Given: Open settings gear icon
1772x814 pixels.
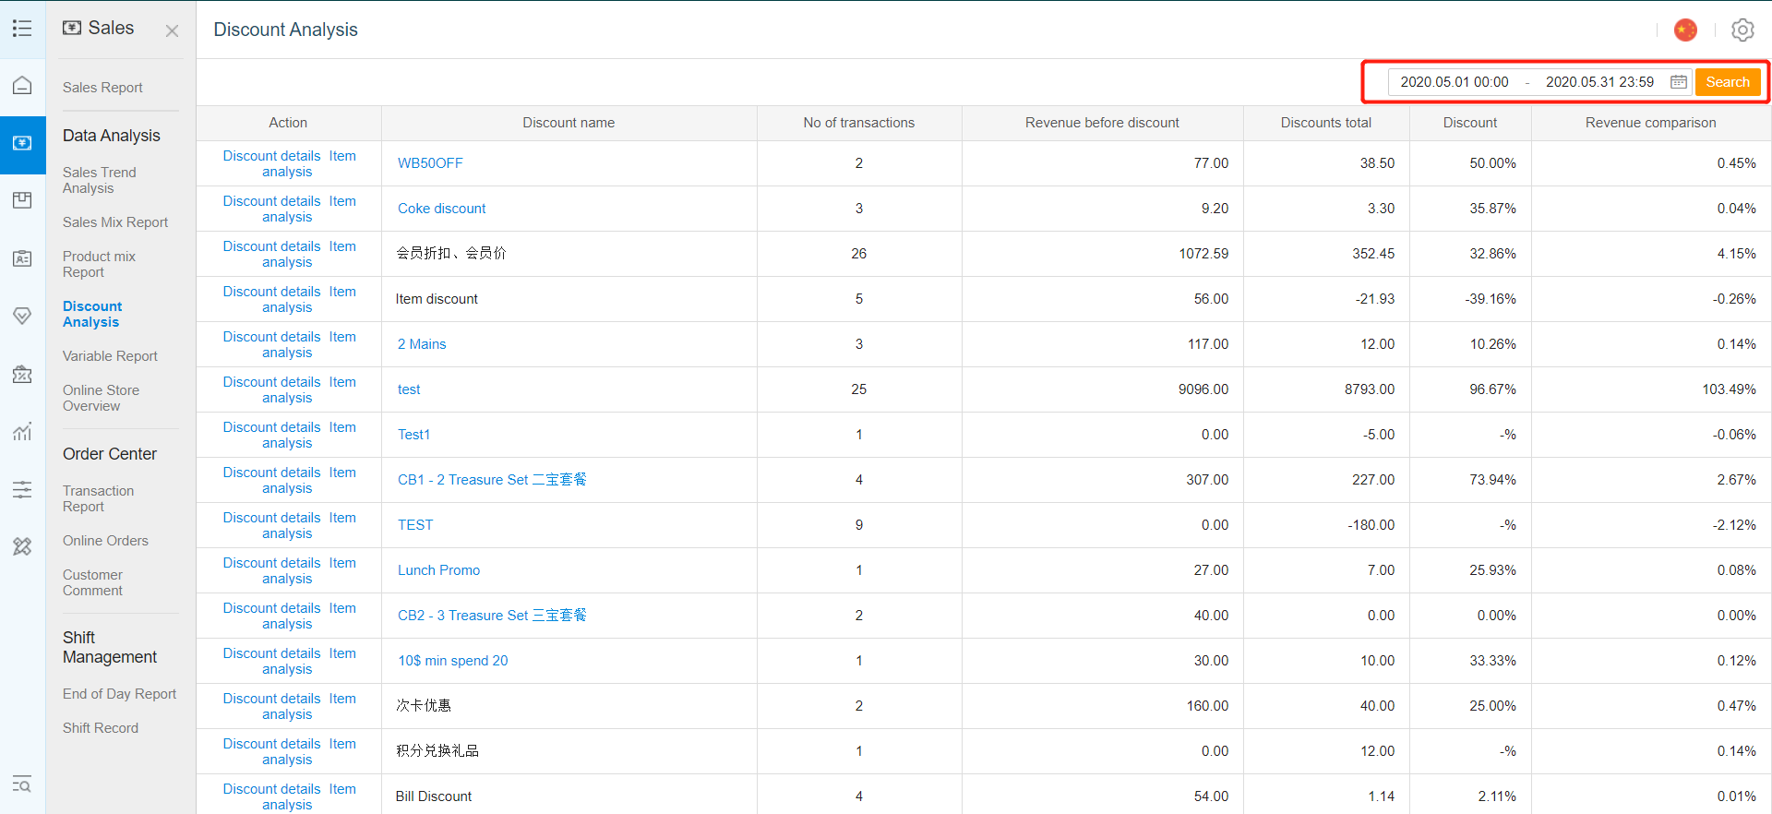Looking at the screenshot, I should 1742,30.
